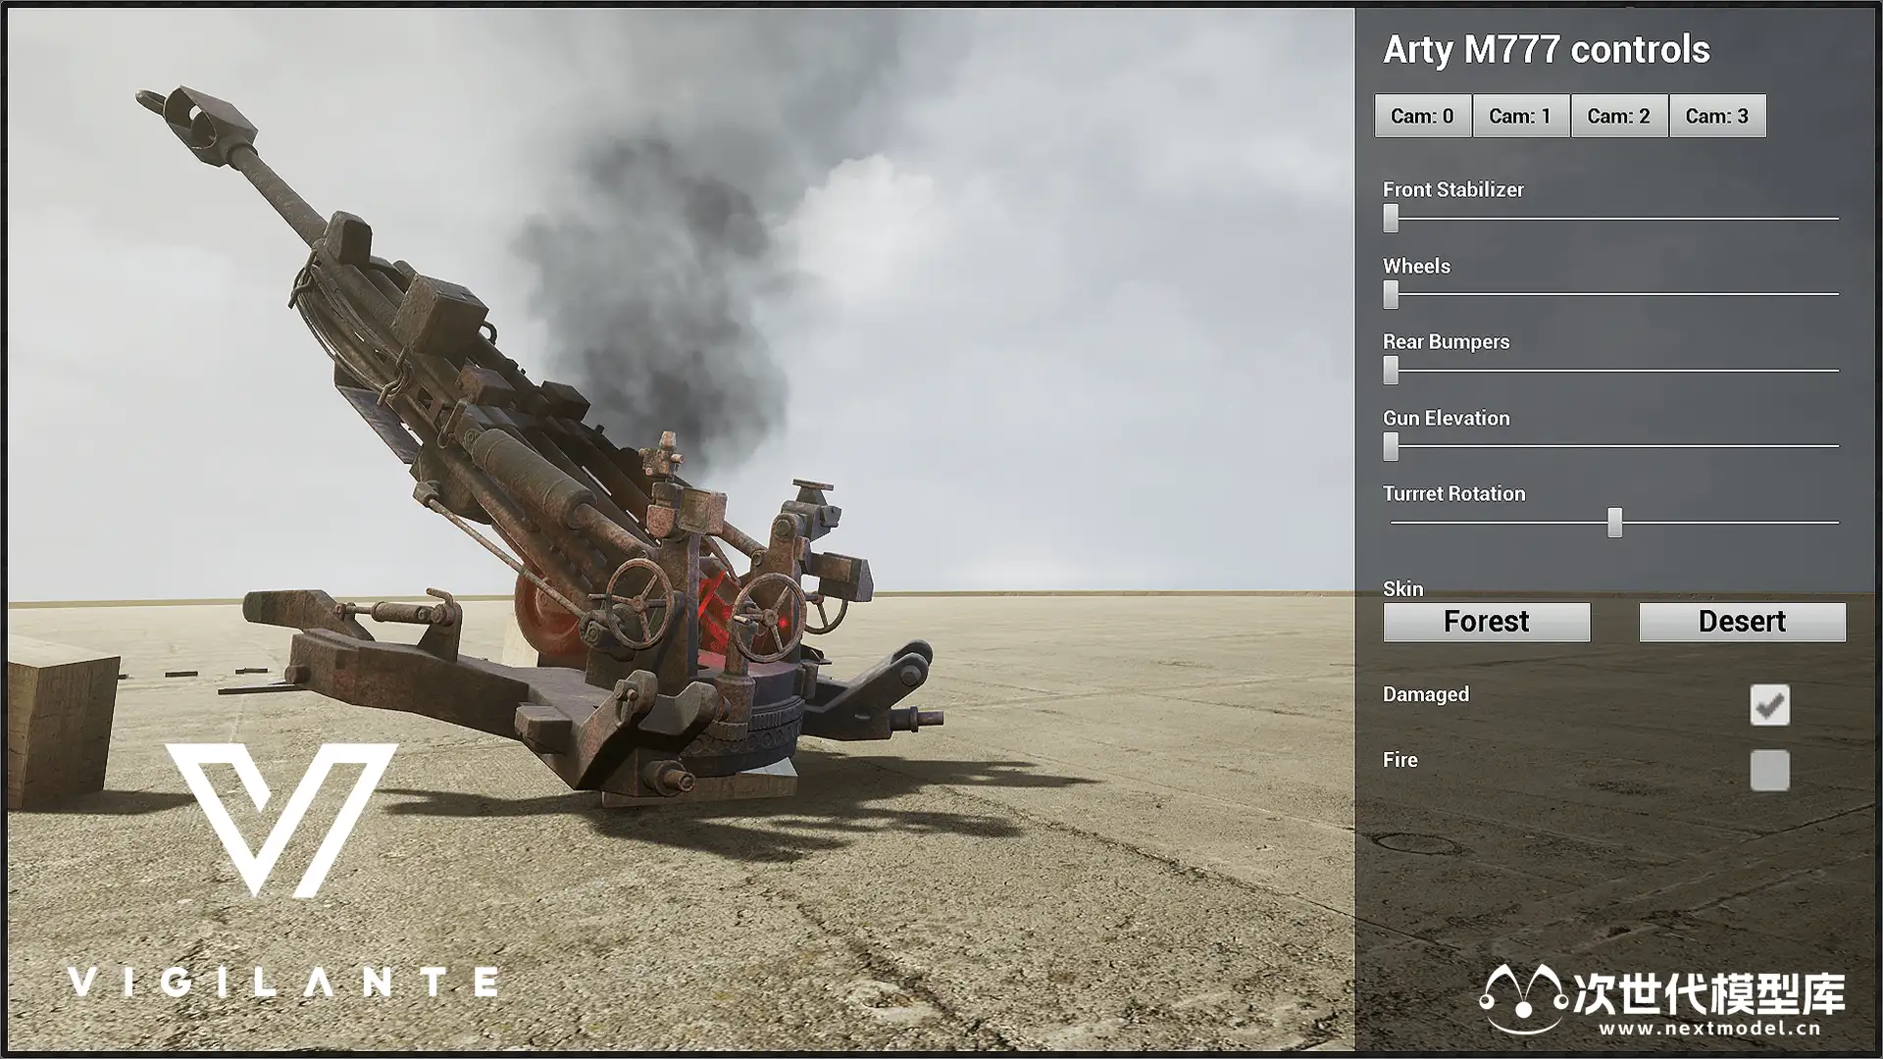This screenshot has height=1059, width=1883.
Task: Choose the Cam: 3 camera
Action: (1716, 116)
